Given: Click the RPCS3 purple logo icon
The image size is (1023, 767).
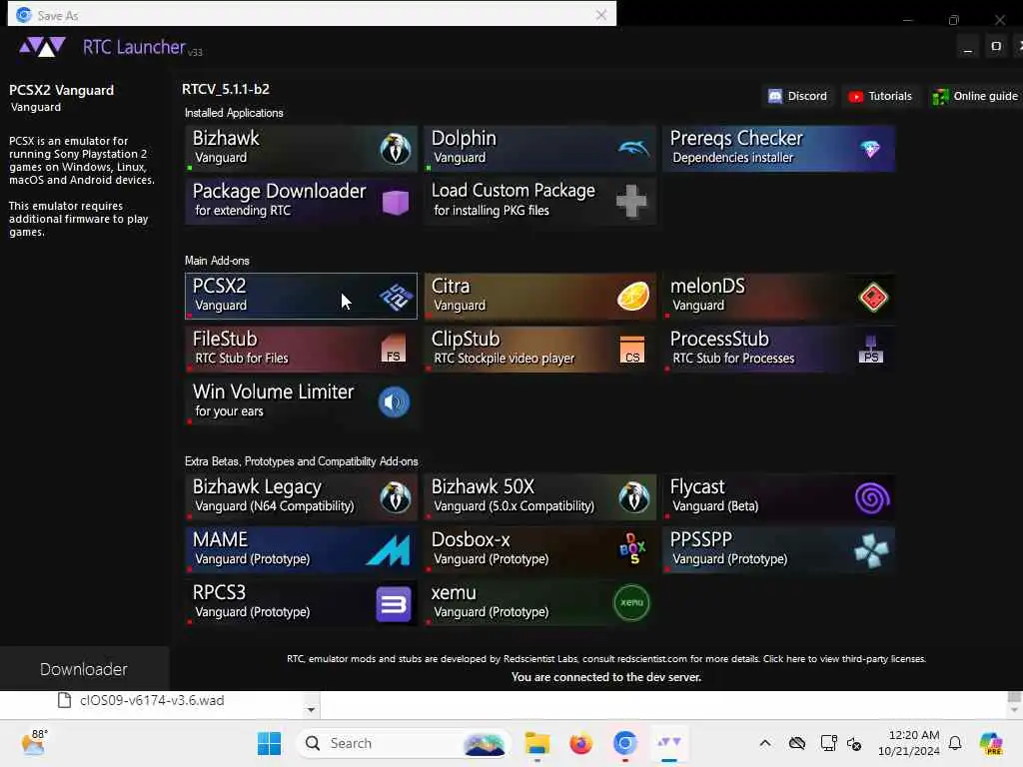Looking at the screenshot, I should pyautogui.click(x=394, y=604).
